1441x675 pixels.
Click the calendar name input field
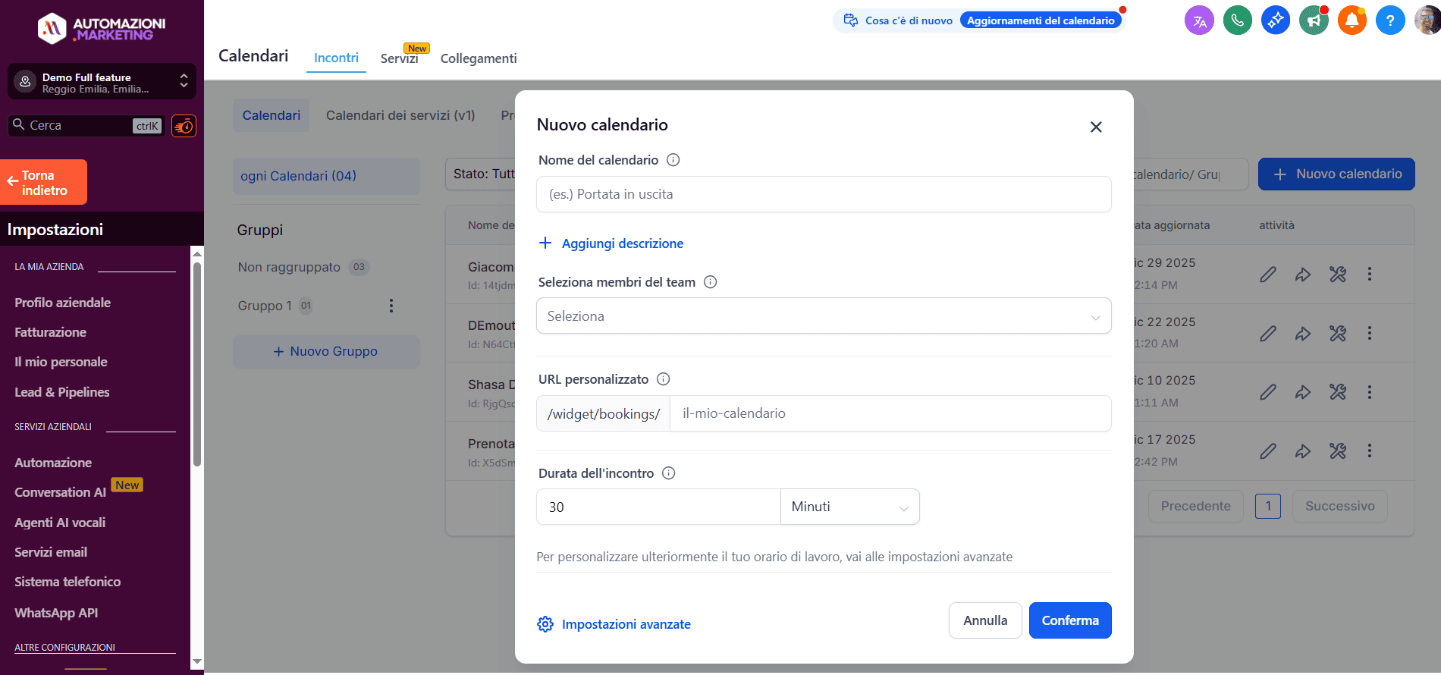pos(823,194)
